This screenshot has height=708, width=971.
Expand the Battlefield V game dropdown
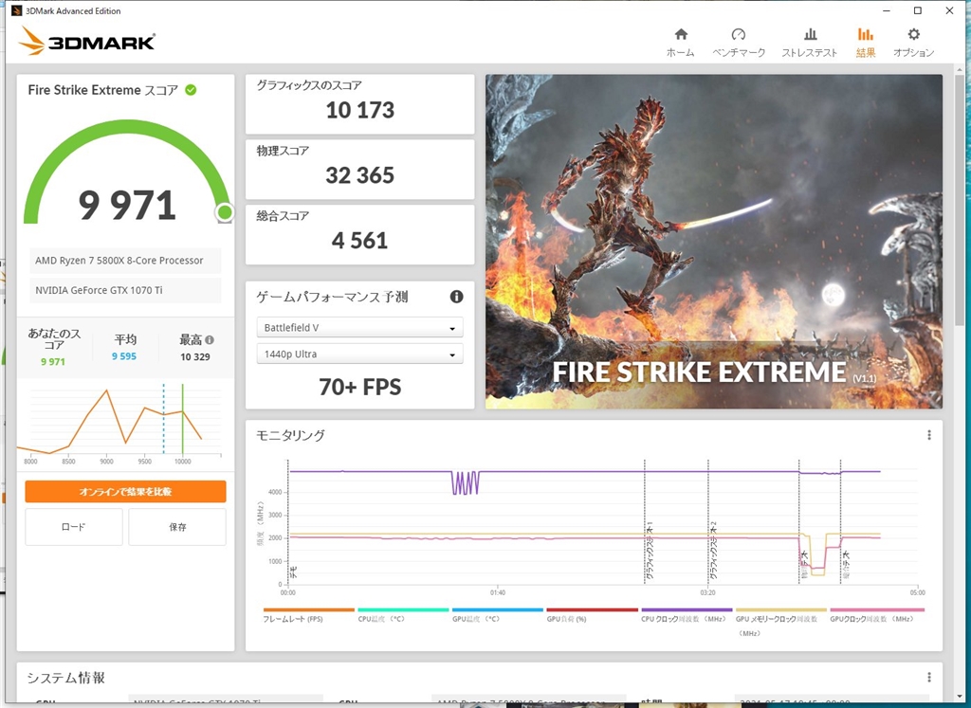(x=359, y=328)
